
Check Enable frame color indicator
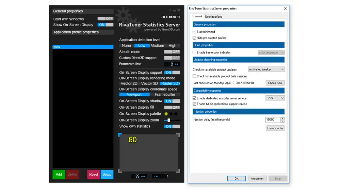coord(194,52)
